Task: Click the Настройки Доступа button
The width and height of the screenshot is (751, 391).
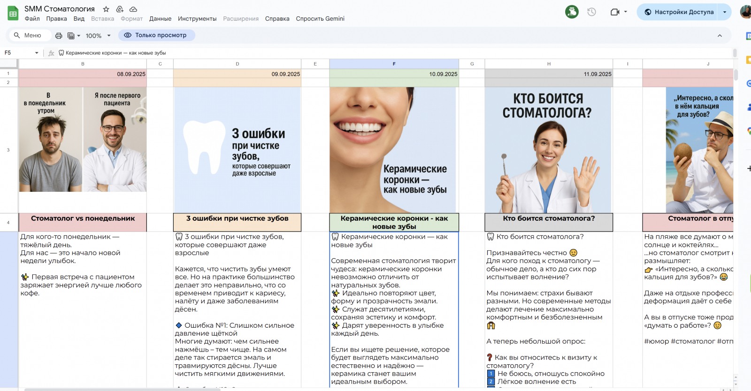Action: pos(679,12)
